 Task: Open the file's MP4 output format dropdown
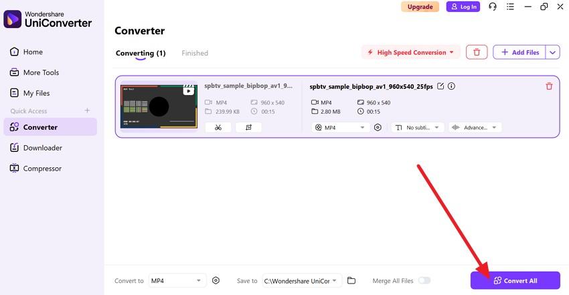[340, 128]
